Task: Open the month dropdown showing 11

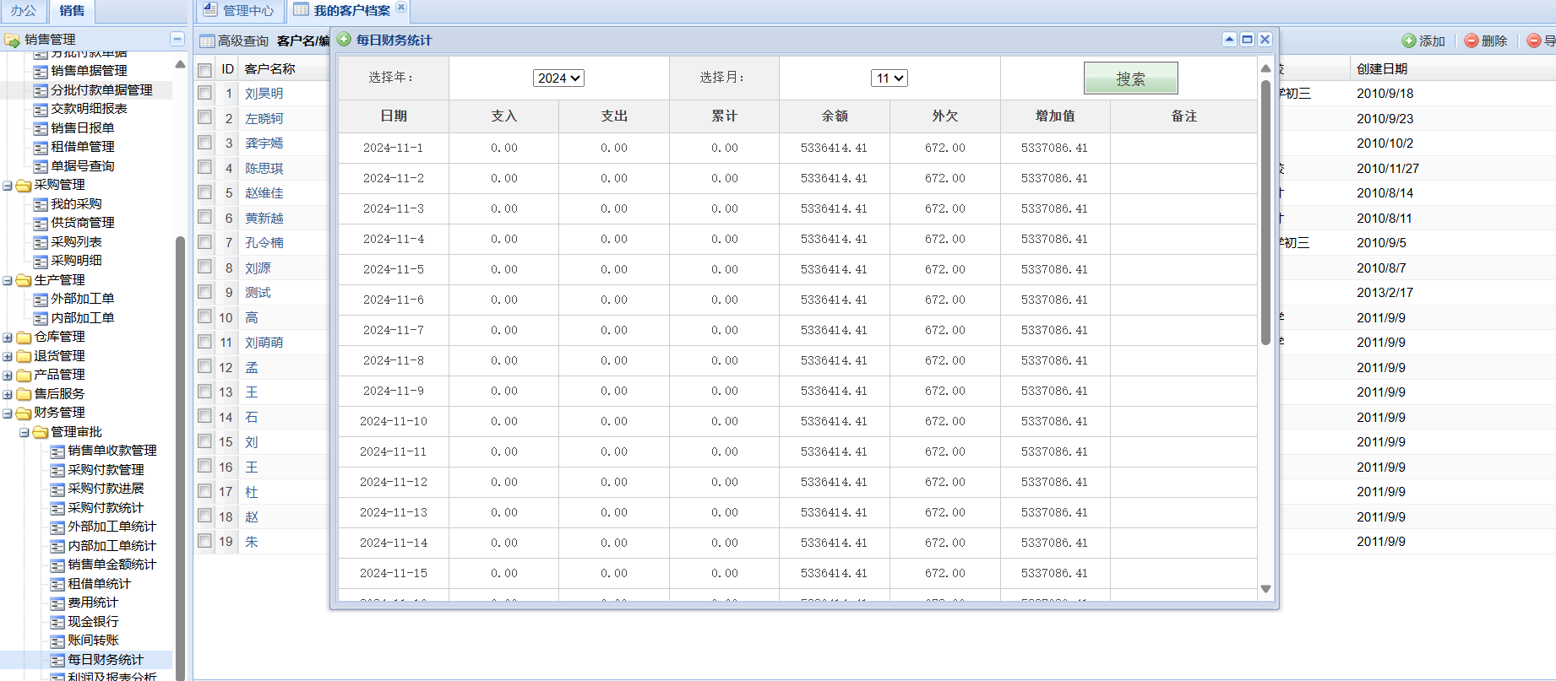Action: point(889,78)
